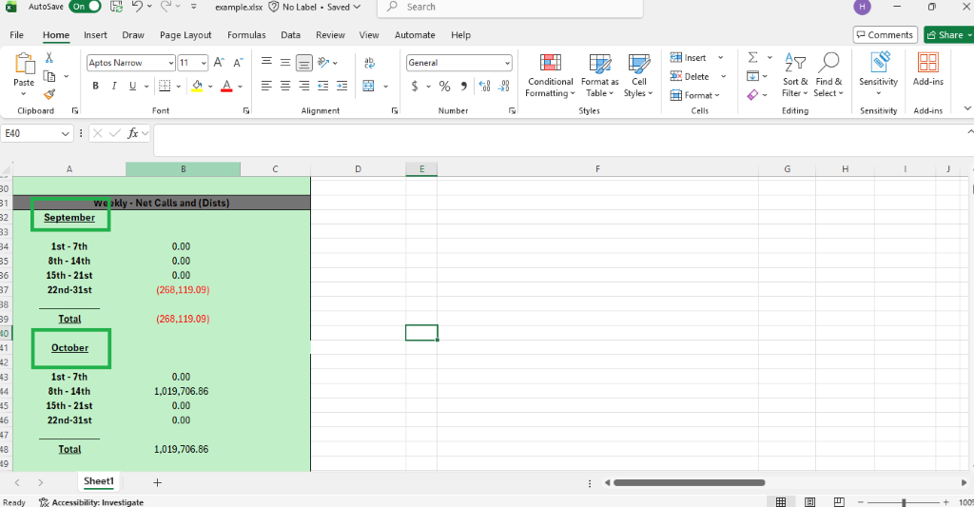Open Sort & Filter menu
The width and height of the screenshot is (974, 507).
(795, 75)
